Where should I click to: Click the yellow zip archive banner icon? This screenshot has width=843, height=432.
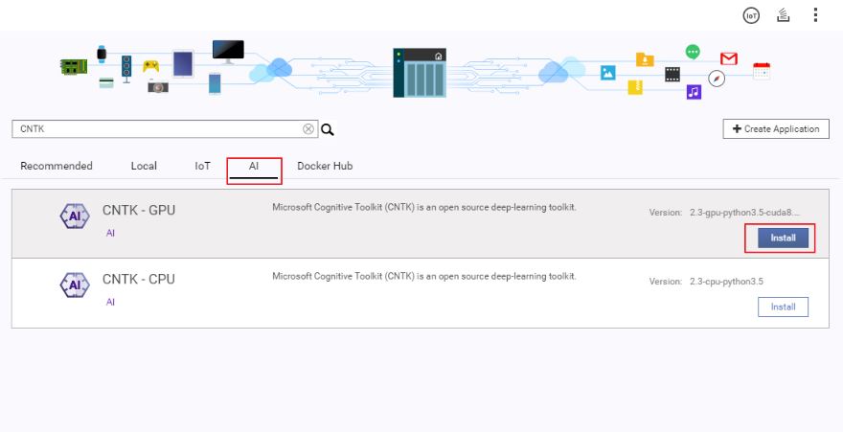[x=635, y=87]
